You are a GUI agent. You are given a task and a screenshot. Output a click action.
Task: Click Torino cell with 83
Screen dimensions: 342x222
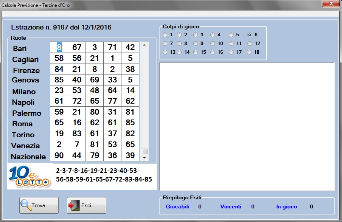(77, 134)
